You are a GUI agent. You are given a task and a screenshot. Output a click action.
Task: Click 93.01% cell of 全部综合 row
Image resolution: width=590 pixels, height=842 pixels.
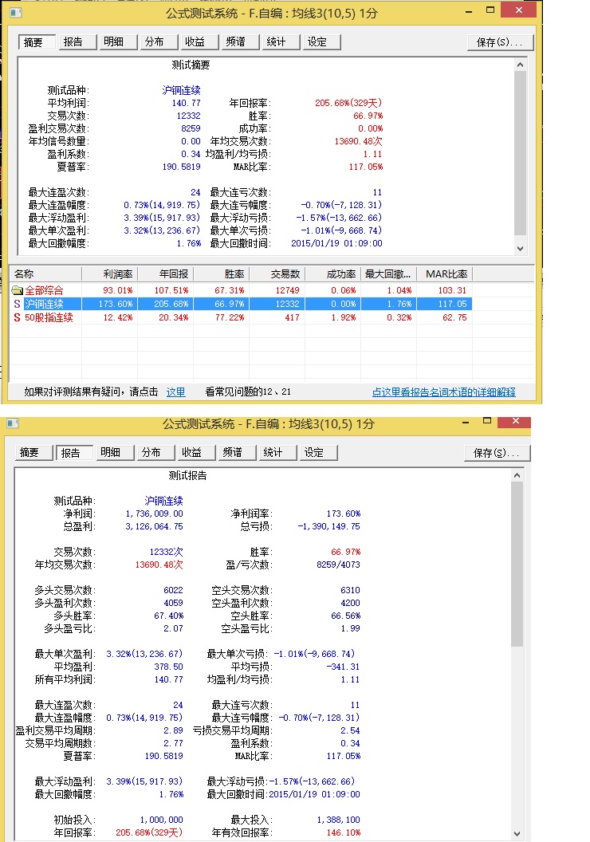click(117, 290)
